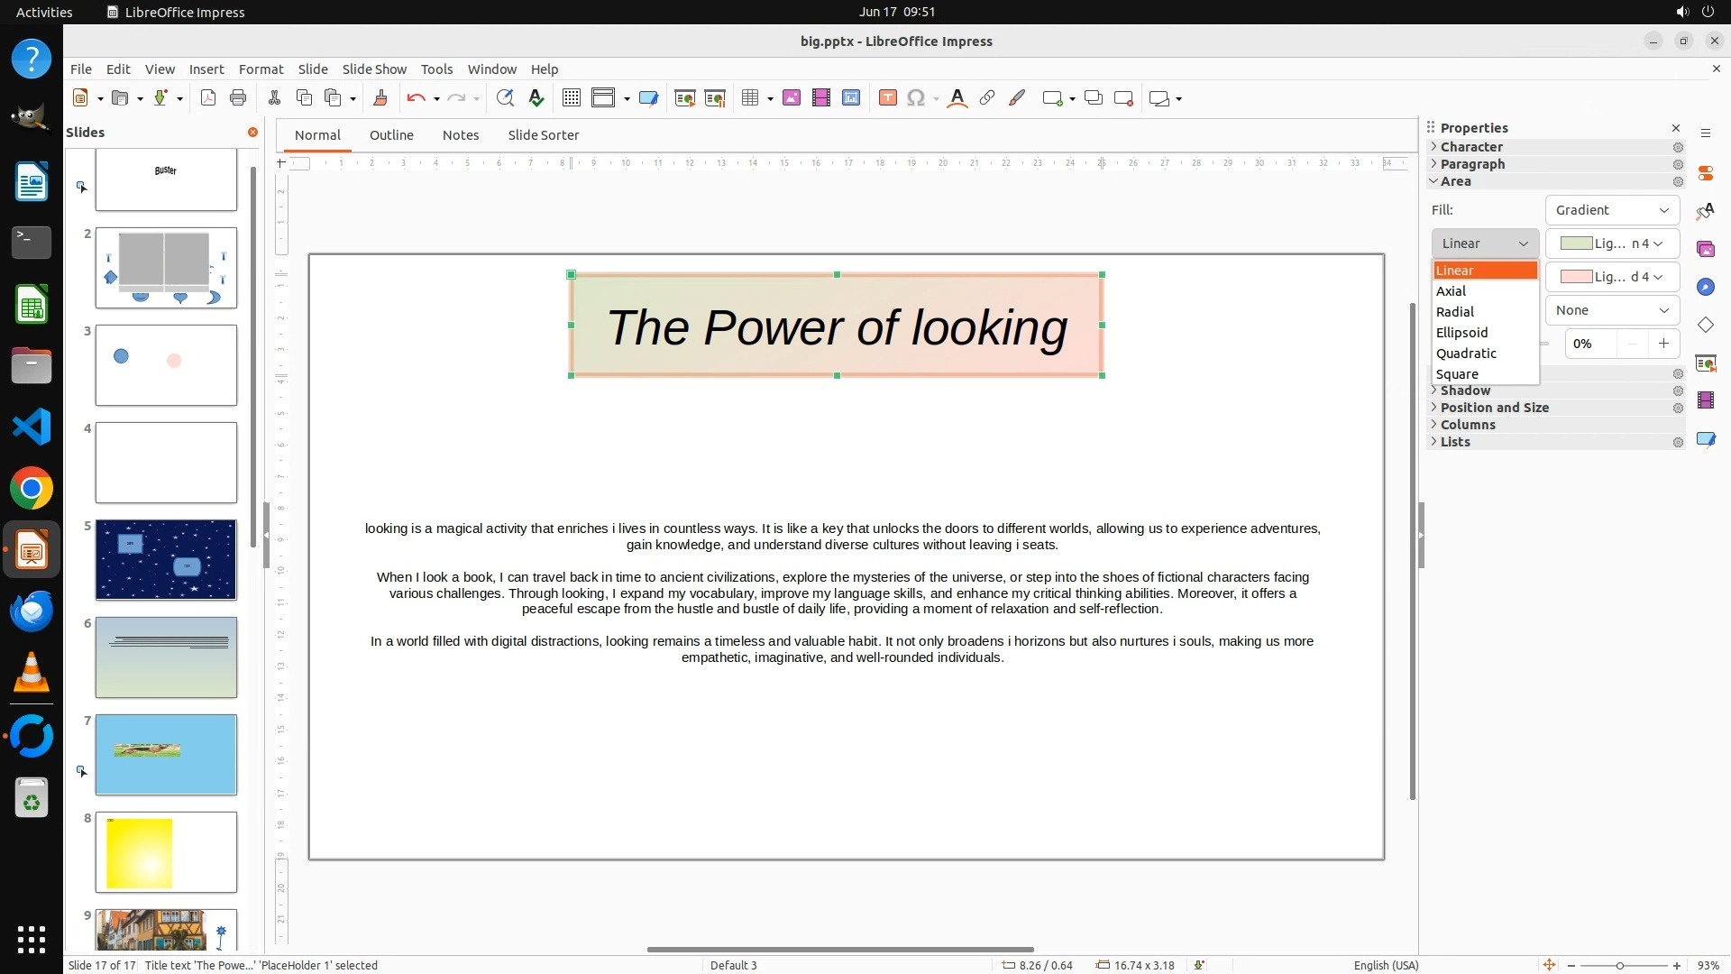Select Radial gradient type from list
Image resolution: width=1731 pixels, height=974 pixels.
pyautogui.click(x=1455, y=312)
